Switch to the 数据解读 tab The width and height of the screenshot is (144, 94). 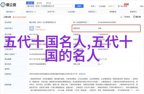(113, 12)
